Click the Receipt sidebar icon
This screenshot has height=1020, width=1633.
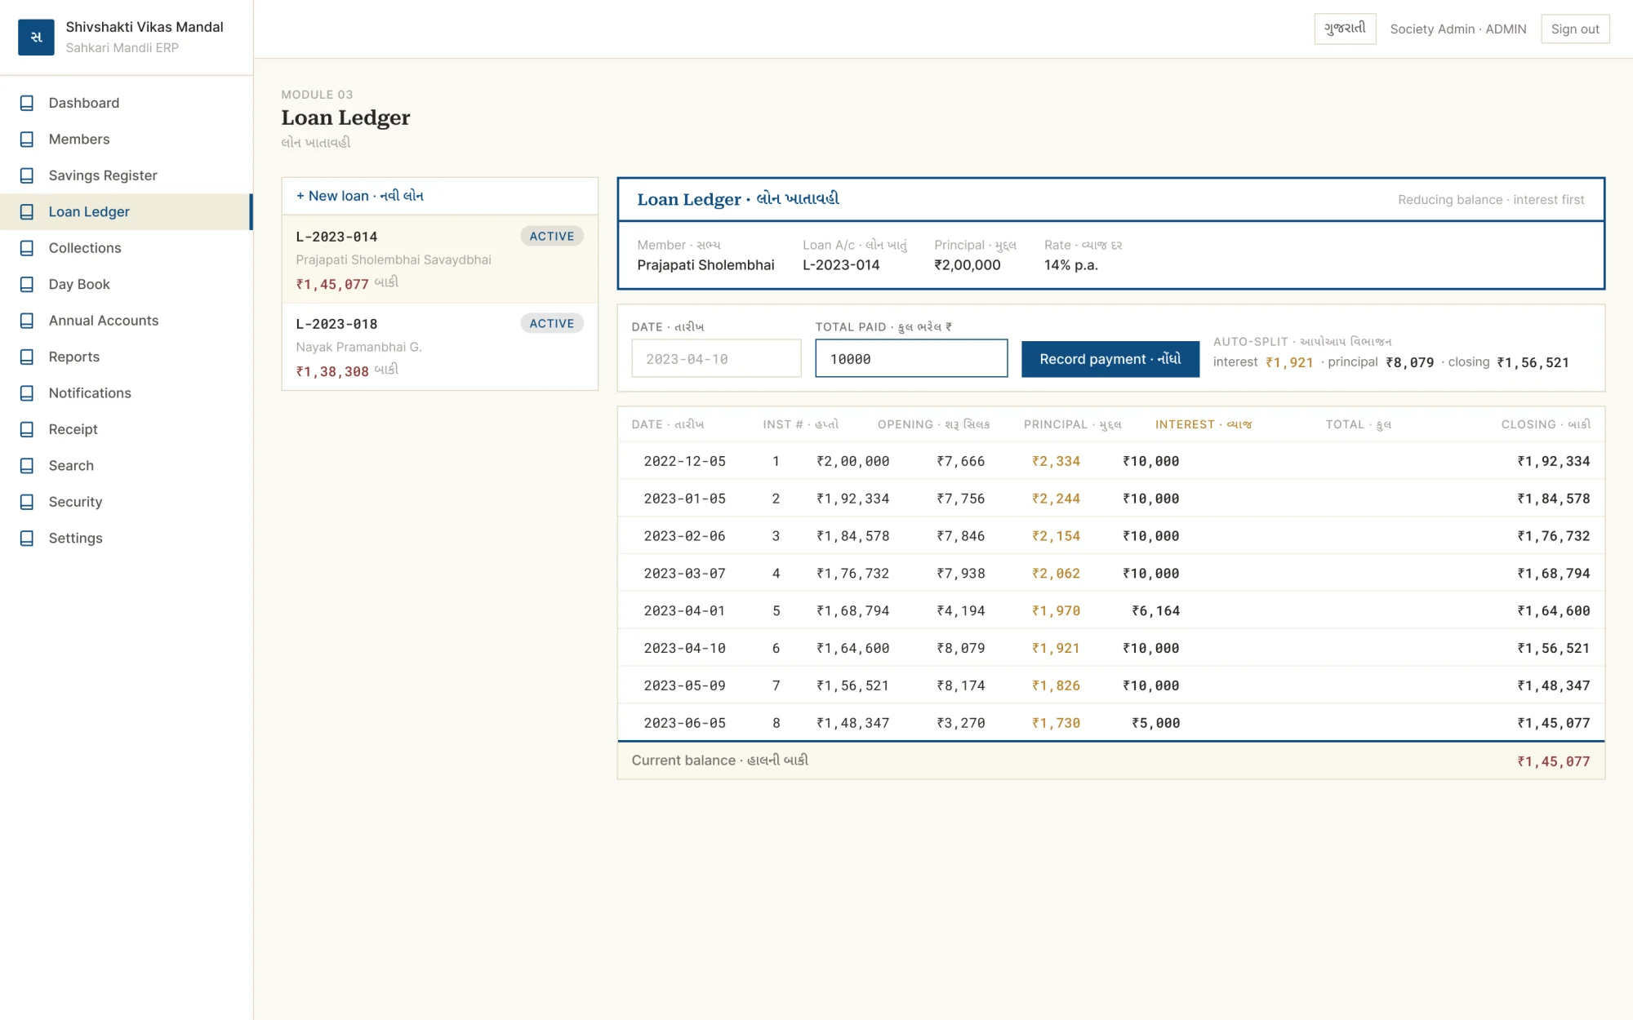(x=27, y=429)
